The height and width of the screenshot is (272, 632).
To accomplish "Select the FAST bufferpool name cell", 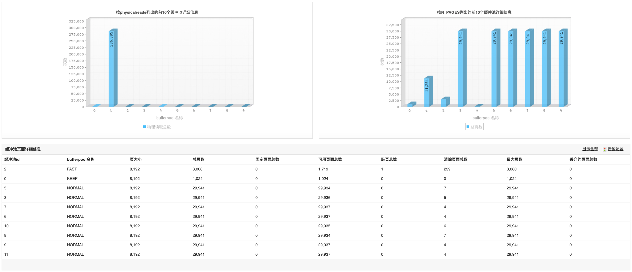I will [x=72, y=169].
